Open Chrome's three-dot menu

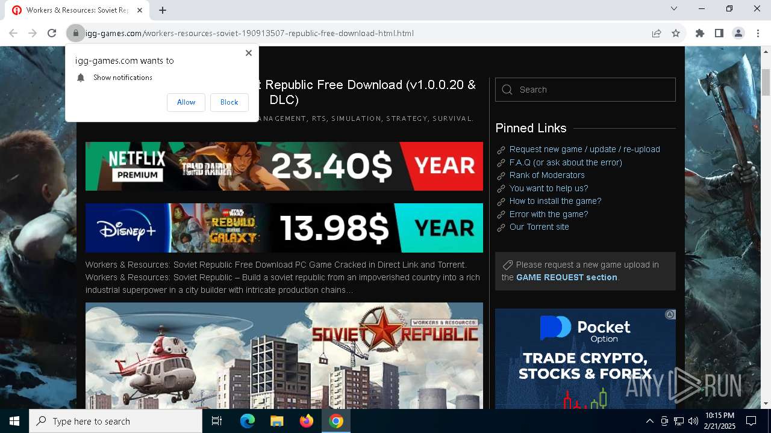click(758, 33)
